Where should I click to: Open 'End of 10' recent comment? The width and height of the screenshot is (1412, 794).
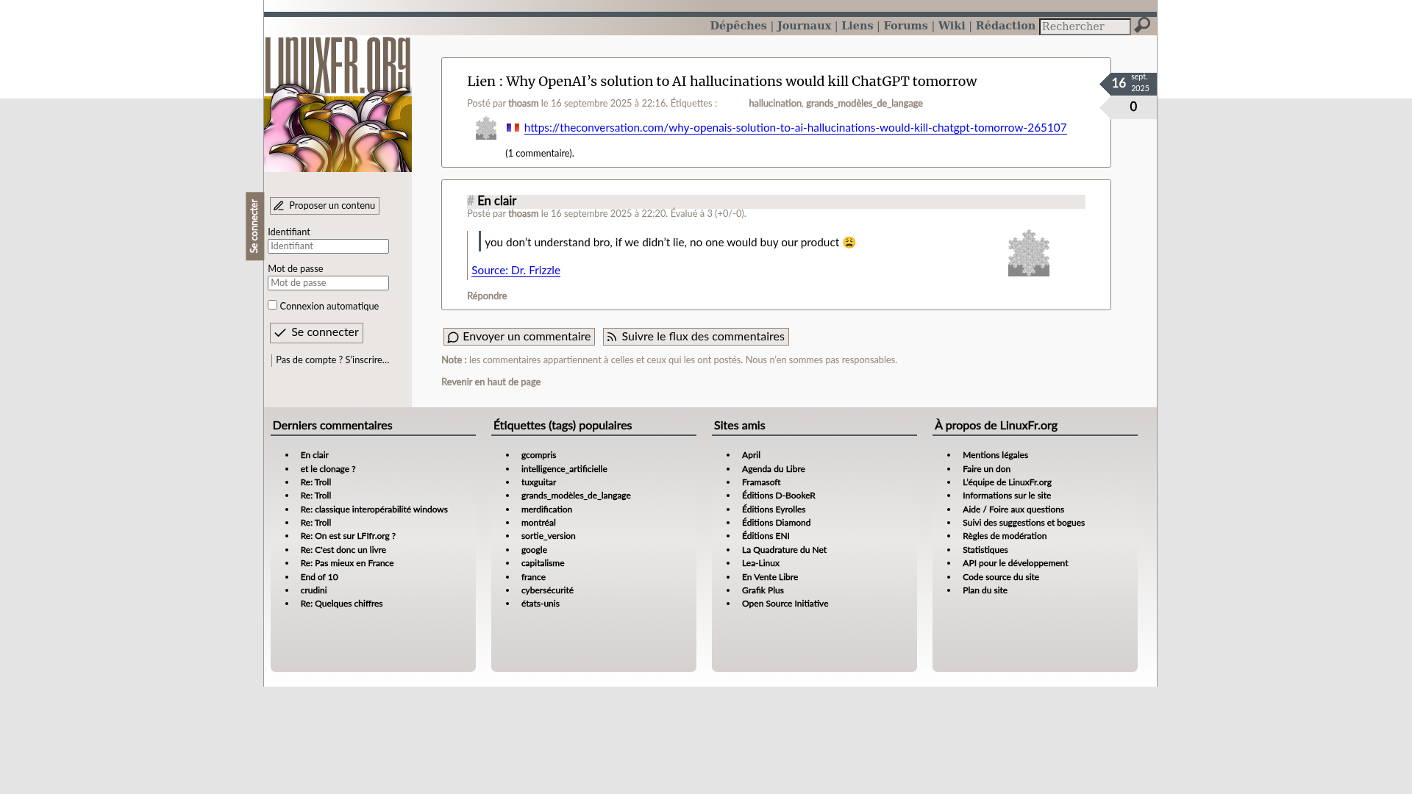point(319,577)
